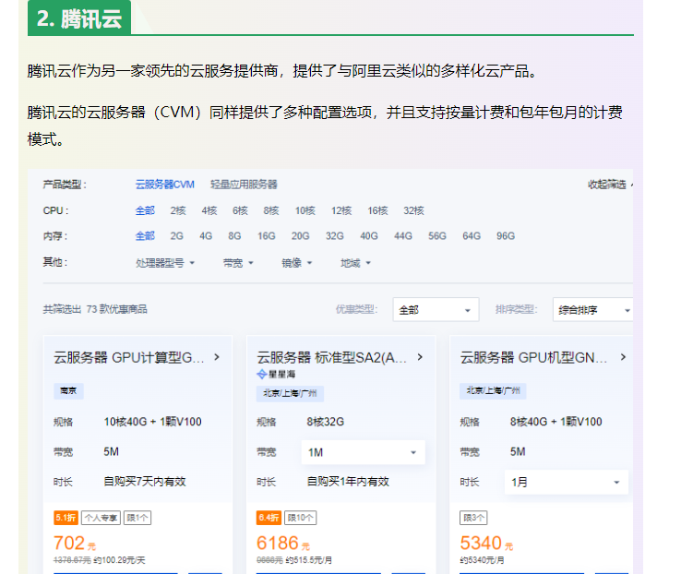
Task: Filter memory by 96G
Action: tap(506, 235)
